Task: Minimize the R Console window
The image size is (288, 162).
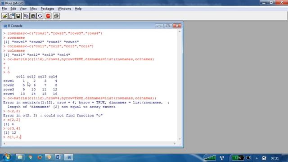Action: point(159,26)
